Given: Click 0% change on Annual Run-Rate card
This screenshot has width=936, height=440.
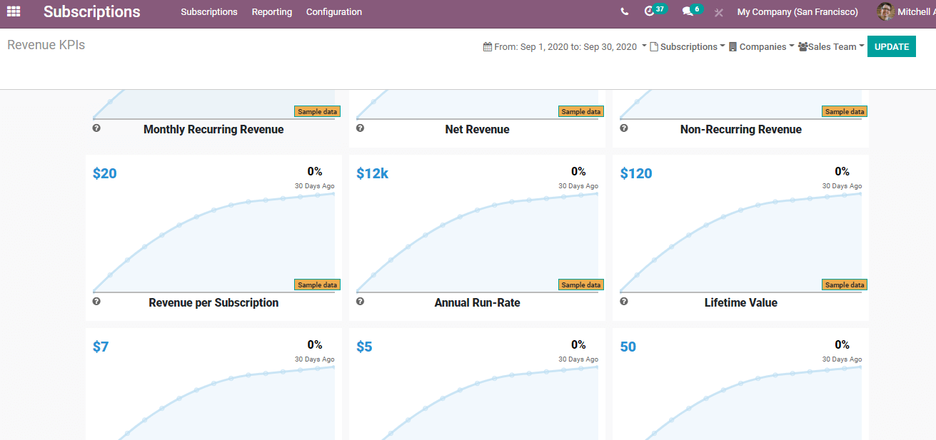Looking at the screenshot, I should (x=578, y=171).
